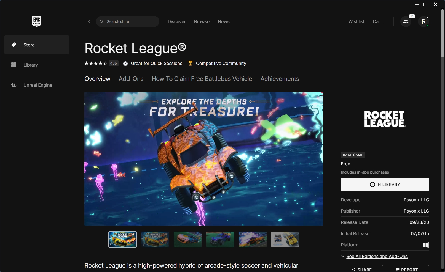Click the trophy Competitive Community icon
The height and width of the screenshot is (272, 445).
click(x=190, y=63)
